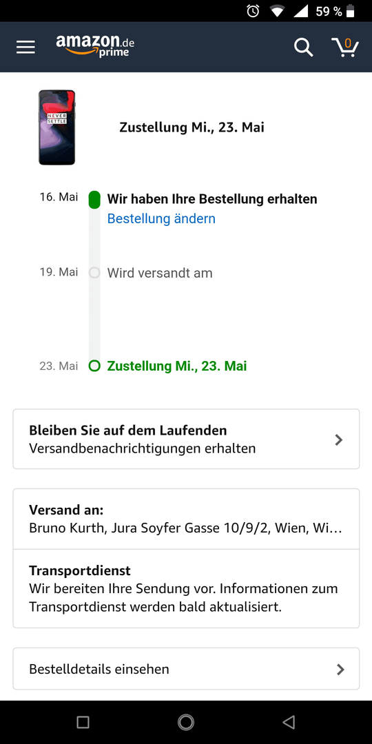Screen dimensions: 372x744
Task: Open the hamburger navigation menu
Action: [x=25, y=47]
